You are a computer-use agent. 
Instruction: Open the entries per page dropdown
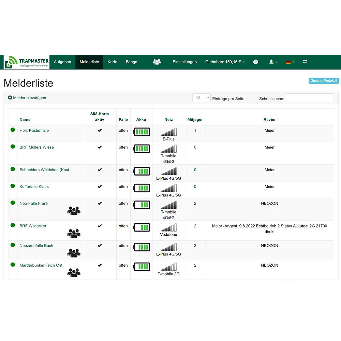point(201,98)
